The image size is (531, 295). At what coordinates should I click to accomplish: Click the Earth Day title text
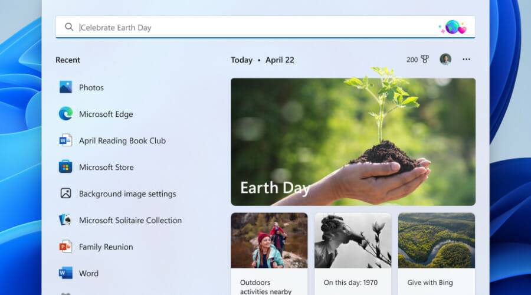[275, 188]
